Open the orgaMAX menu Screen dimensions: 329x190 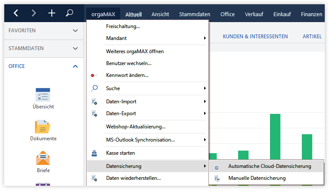(103, 14)
